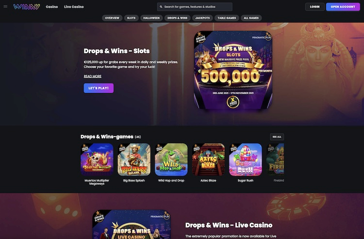Click the search magnifier icon
Viewport: 364px width, 239px height.
[161, 7]
